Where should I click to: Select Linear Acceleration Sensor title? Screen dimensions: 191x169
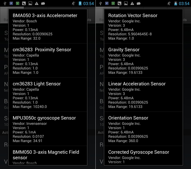137,84
